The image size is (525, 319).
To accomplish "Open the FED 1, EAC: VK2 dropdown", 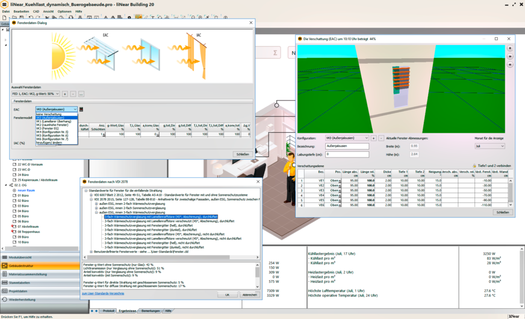I will pos(36,94).
